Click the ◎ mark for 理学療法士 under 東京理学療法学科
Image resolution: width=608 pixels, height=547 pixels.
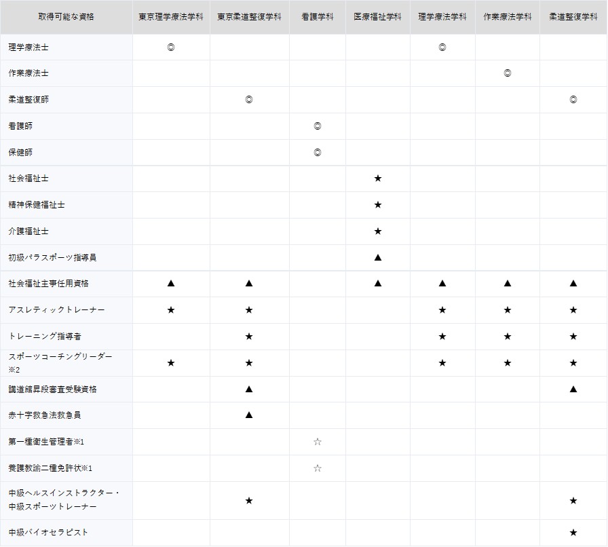click(171, 47)
